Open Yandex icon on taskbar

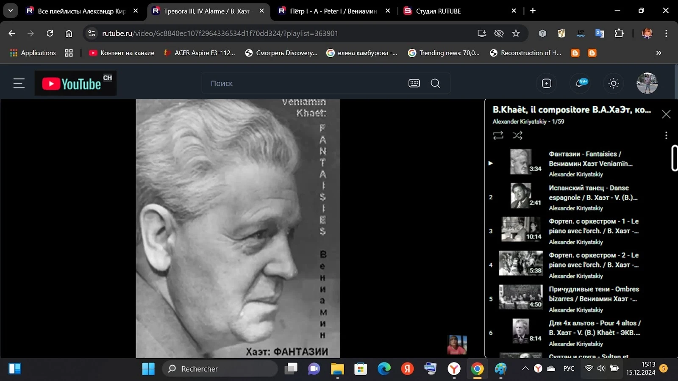[x=407, y=369]
